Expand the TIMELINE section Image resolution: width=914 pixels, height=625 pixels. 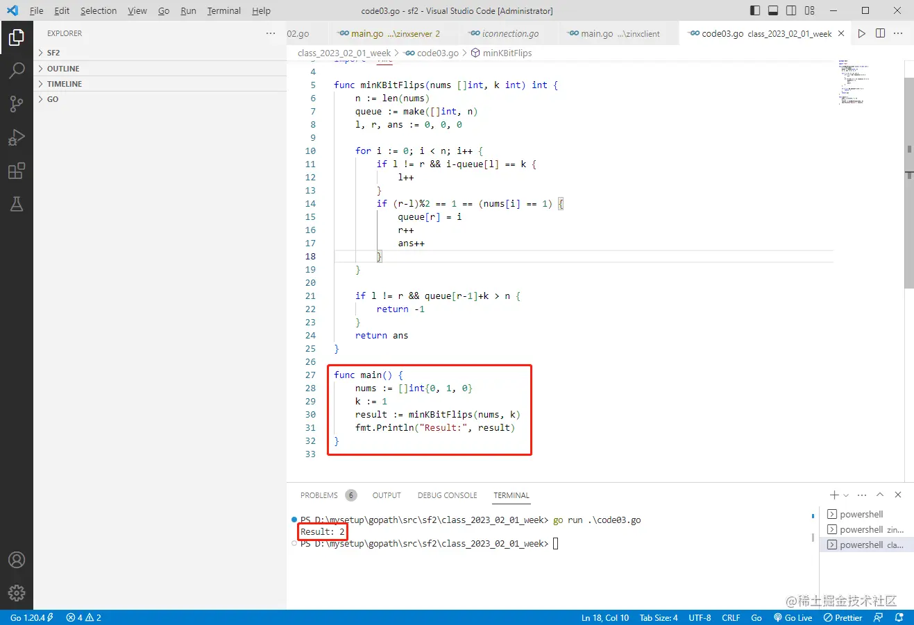(160, 84)
